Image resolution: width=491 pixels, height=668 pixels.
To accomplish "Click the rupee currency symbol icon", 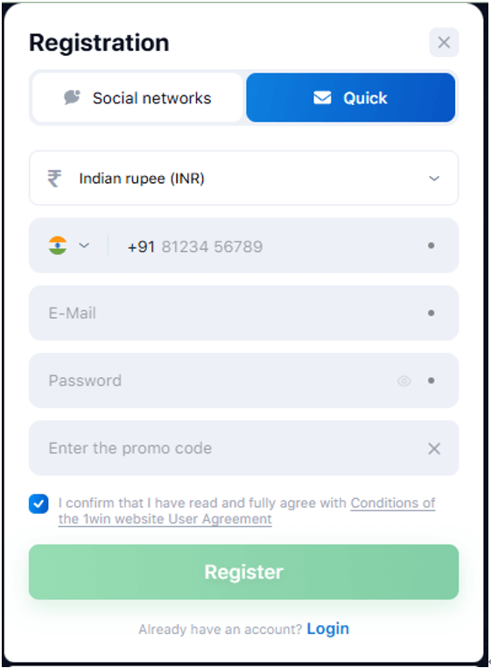I will pos(54,178).
